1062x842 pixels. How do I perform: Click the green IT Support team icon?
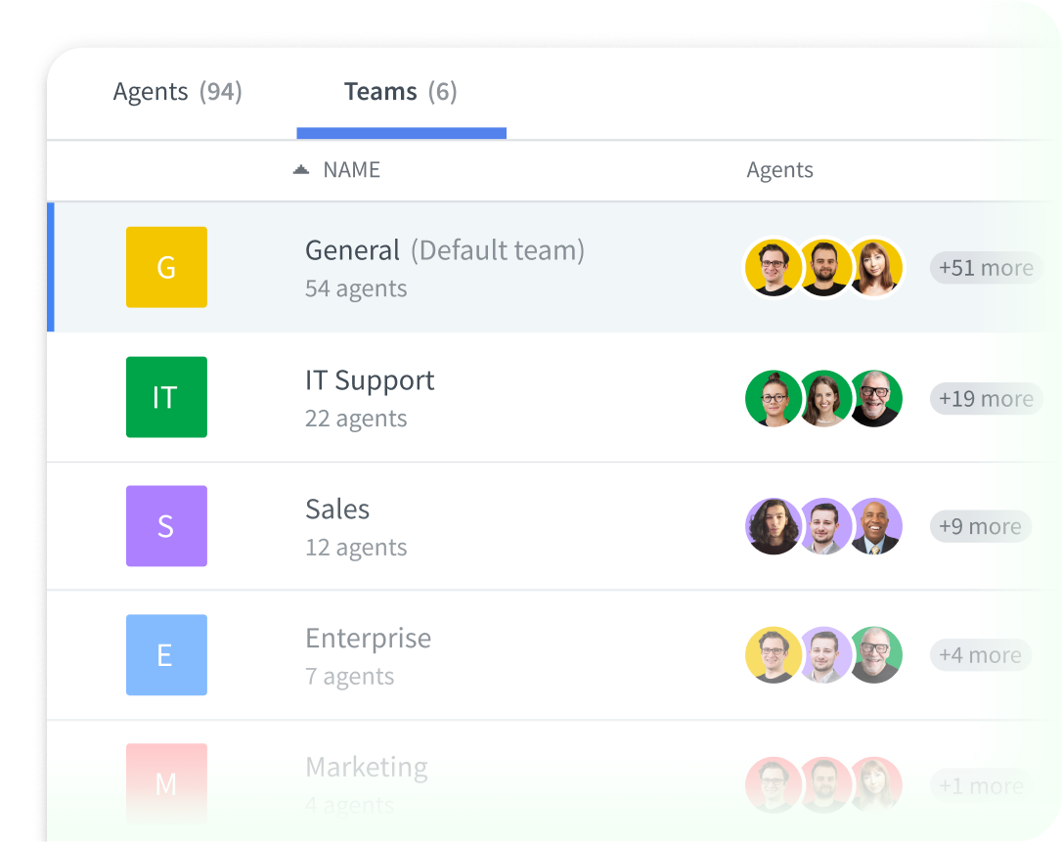point(166,397)
